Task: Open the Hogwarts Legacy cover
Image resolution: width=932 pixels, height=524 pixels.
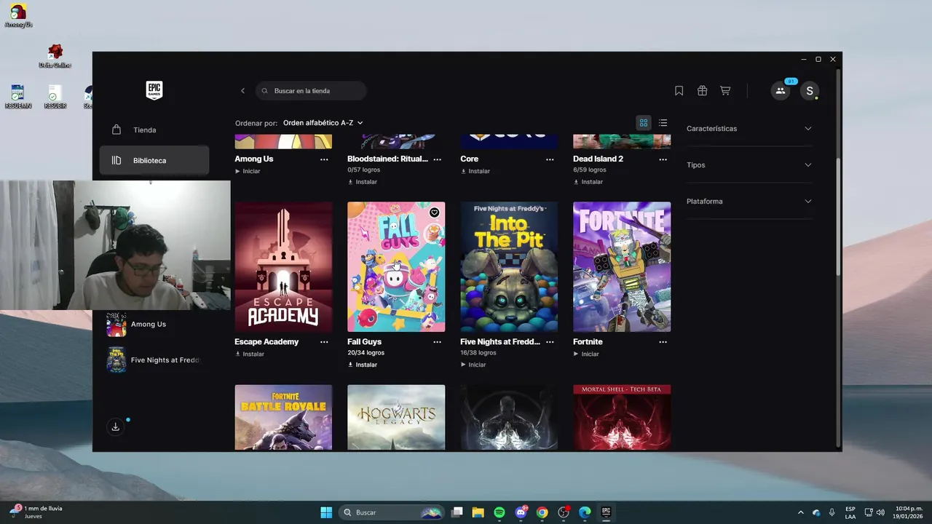Action: click(x=396, y=417)
